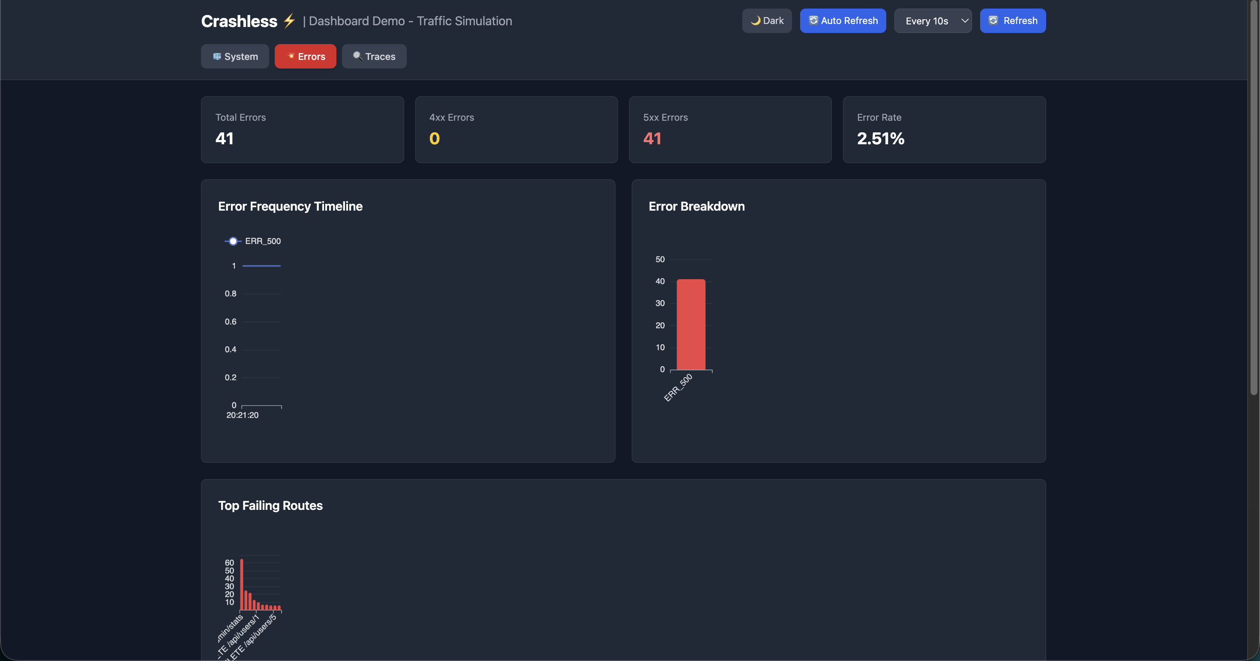The width and height of the screenshot is (1260, 661).
Task: Click the Errors tab's explosion icon
Action: pyautogui.click(x=291, y=56)
